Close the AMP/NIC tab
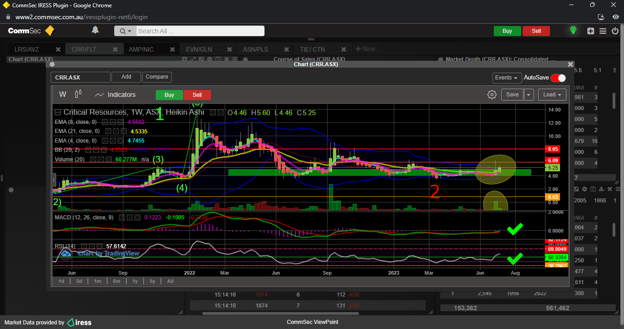Screen dimensions: 624x329 pyautogui.click(x=172, y=49)
